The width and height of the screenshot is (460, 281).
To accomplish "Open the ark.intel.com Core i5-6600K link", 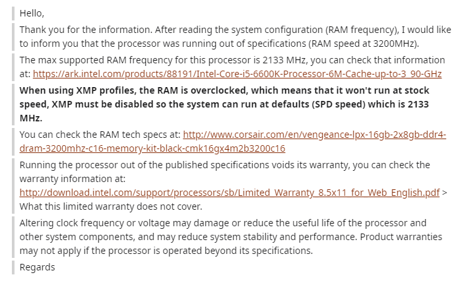I will click(237, 74).
